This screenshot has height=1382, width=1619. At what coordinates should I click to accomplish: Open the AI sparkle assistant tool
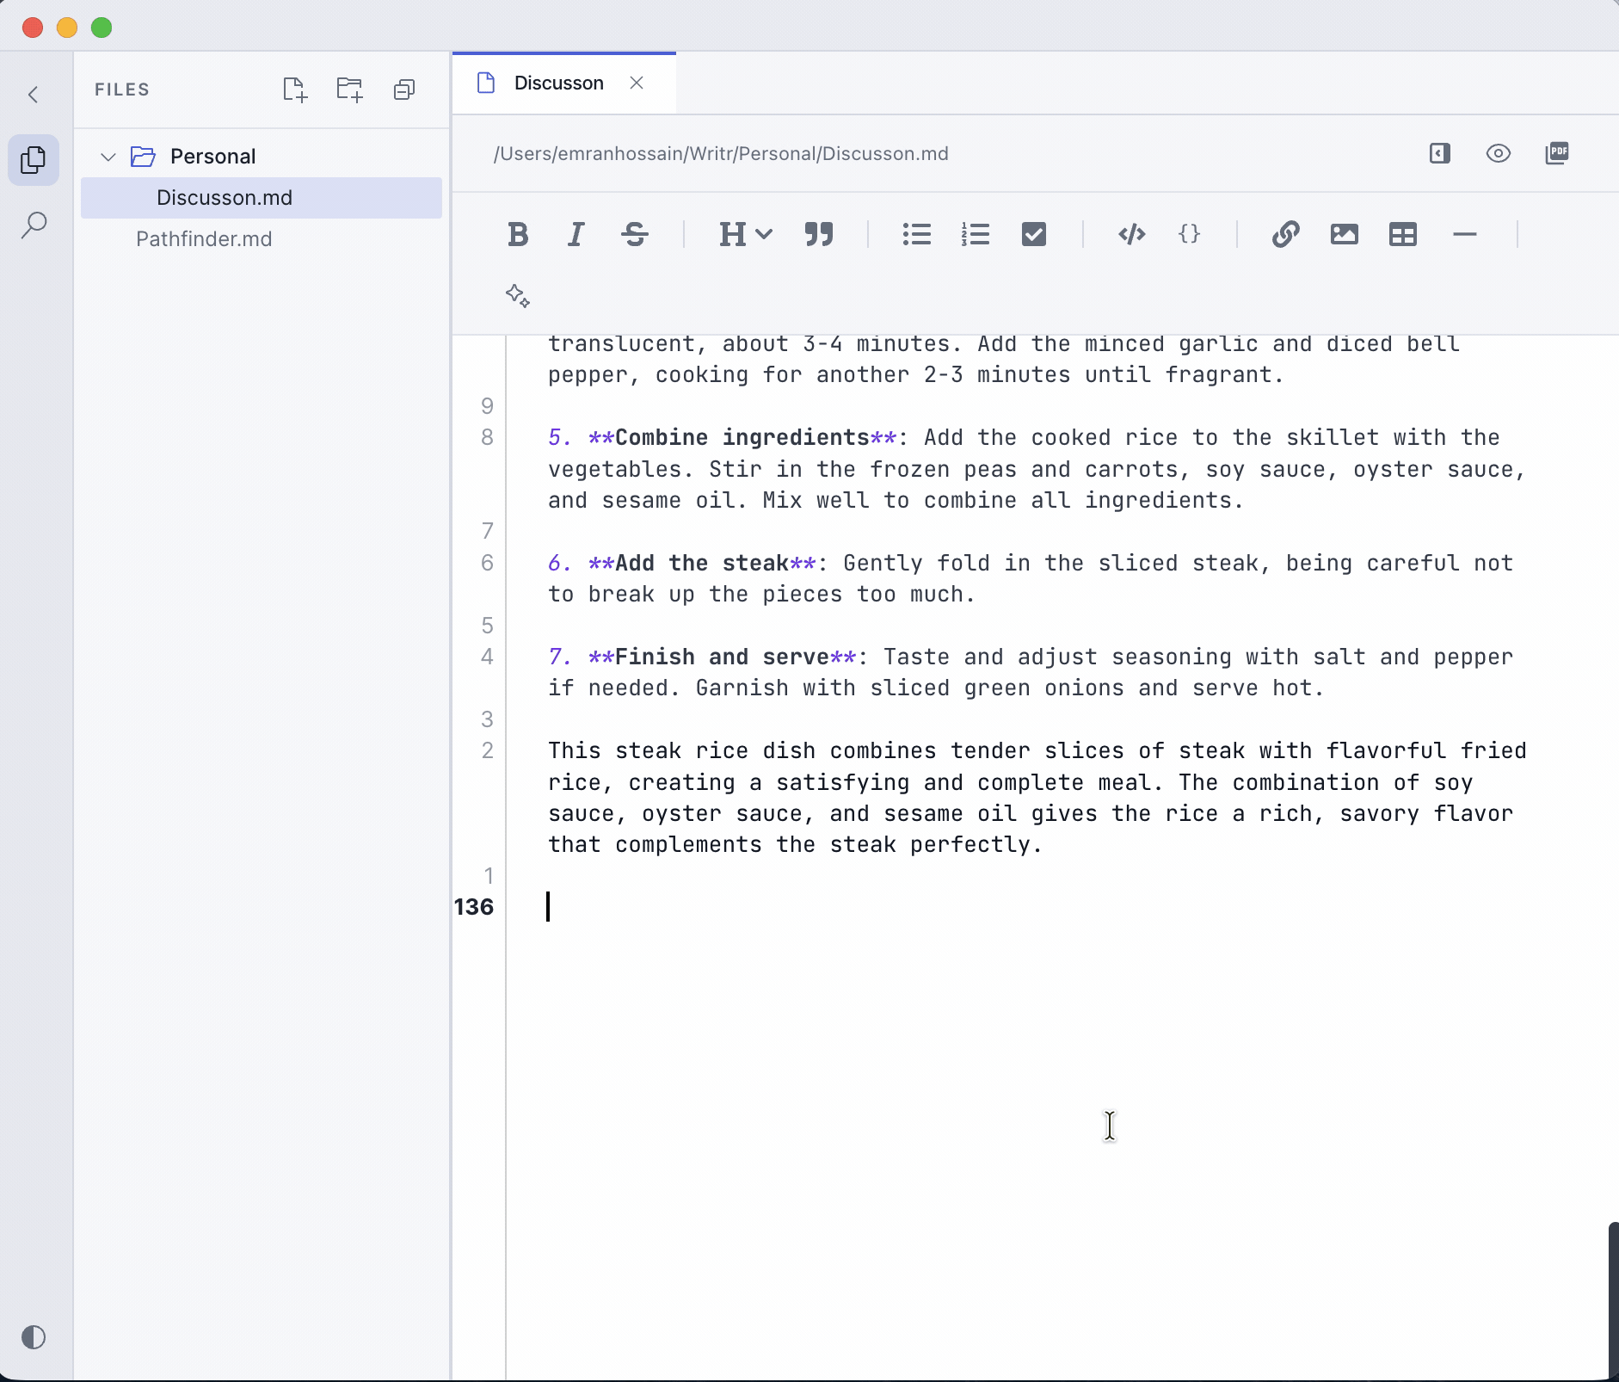518,296
